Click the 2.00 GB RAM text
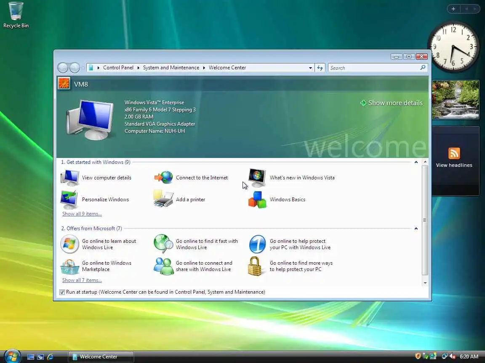The width and height of the screenshot is (485, 363). (x=139, y=117)
